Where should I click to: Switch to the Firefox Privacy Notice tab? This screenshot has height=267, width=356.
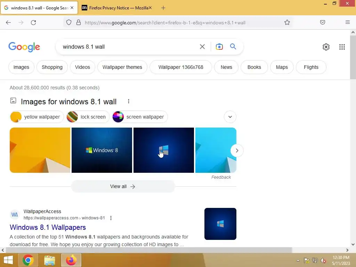click(x=116, y=8)
